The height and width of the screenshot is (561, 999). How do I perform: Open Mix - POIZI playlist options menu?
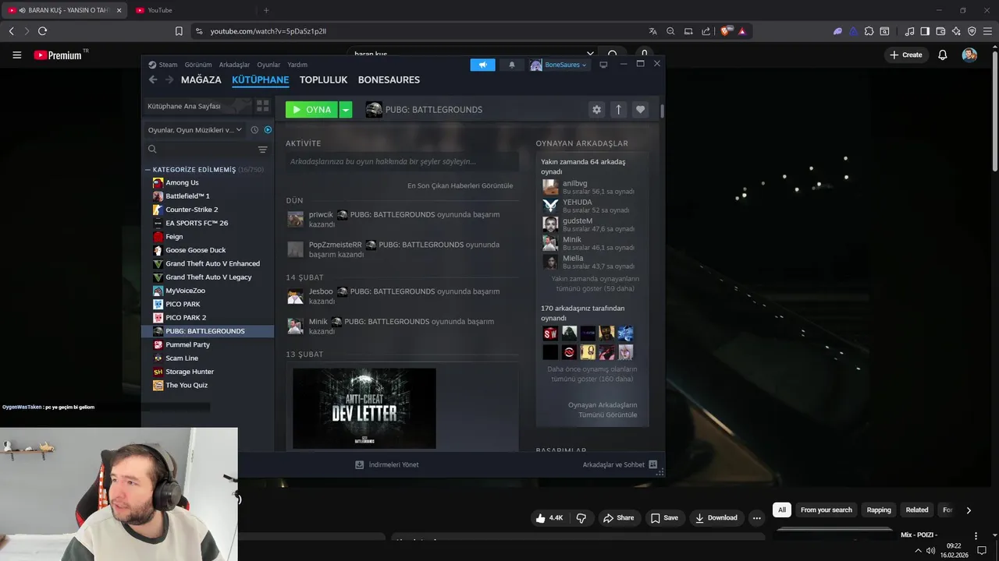(x=976, y=536)
